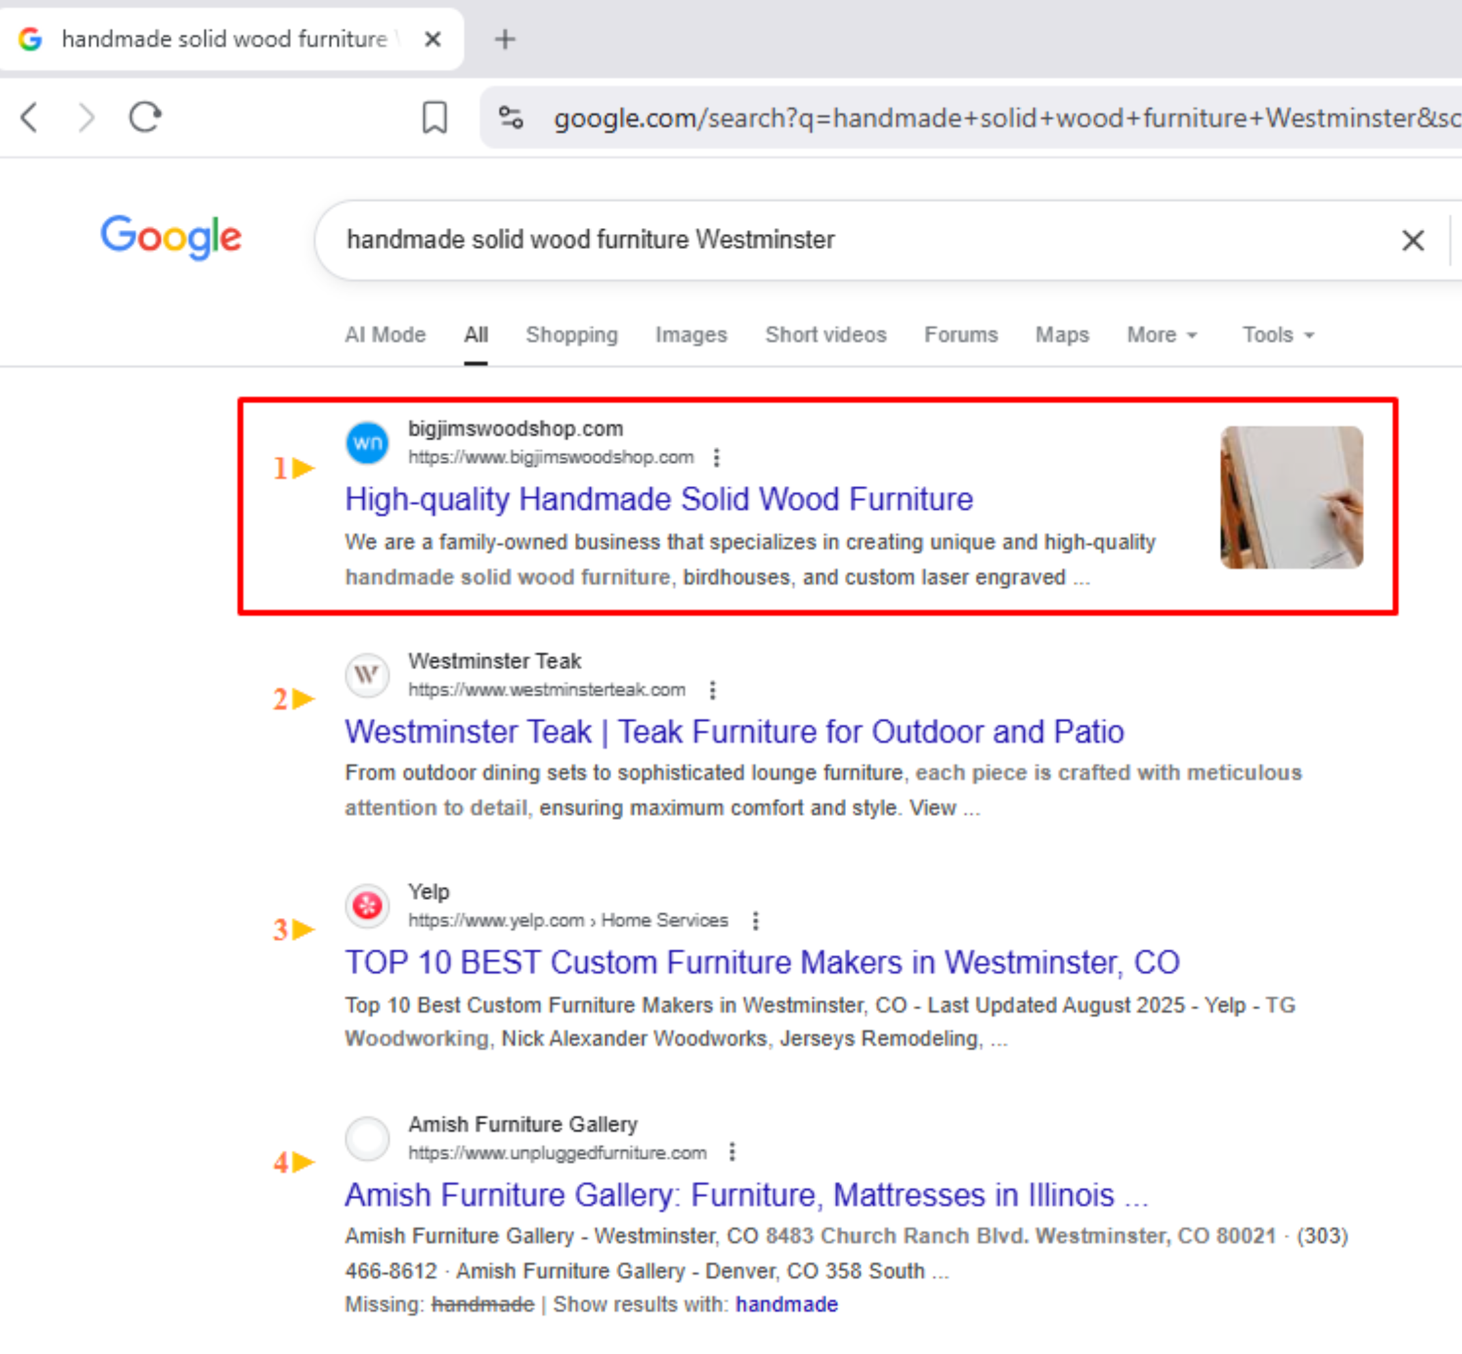The image size is (1462, 1354).
Task: Click the bookmark icon beside address bar
Action: 435,117
